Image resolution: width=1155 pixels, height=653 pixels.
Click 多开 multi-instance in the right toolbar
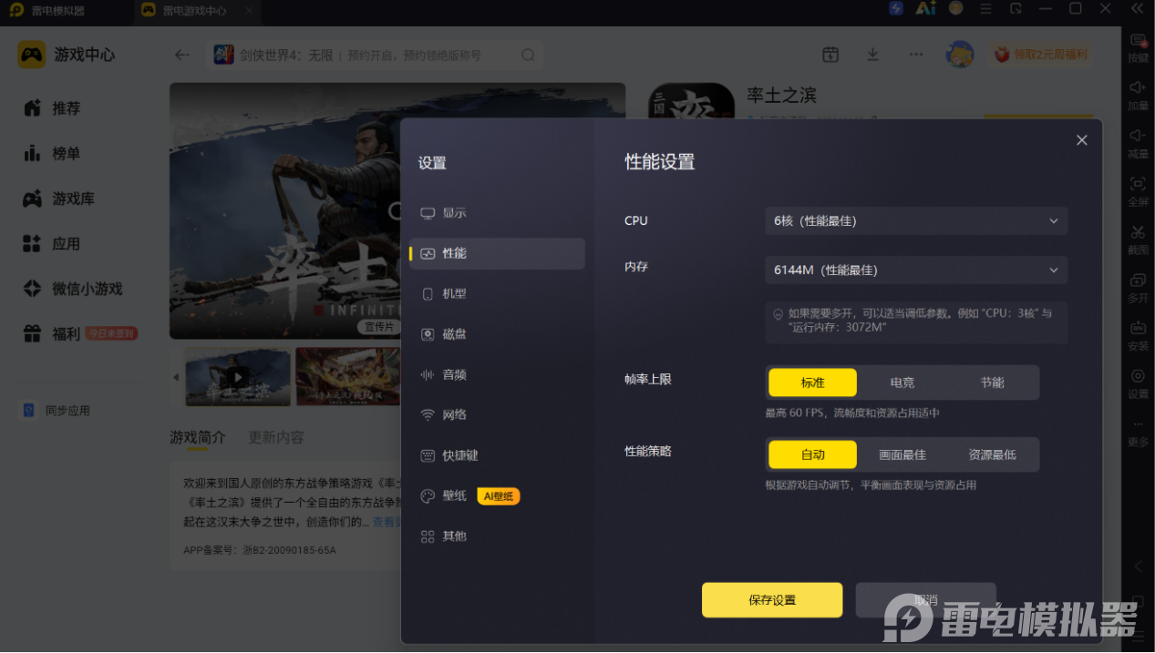1138,287
